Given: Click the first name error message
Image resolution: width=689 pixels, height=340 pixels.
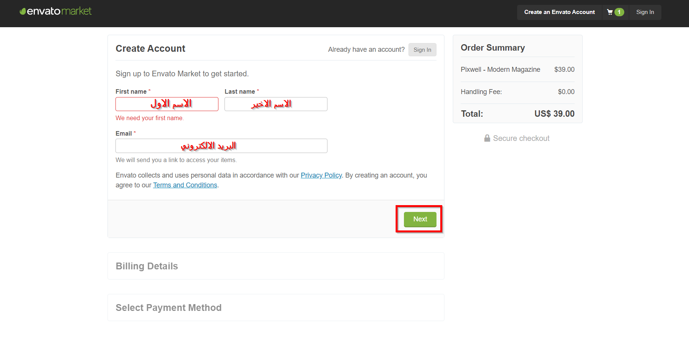Looking at the screenshot, I should 150,118.
